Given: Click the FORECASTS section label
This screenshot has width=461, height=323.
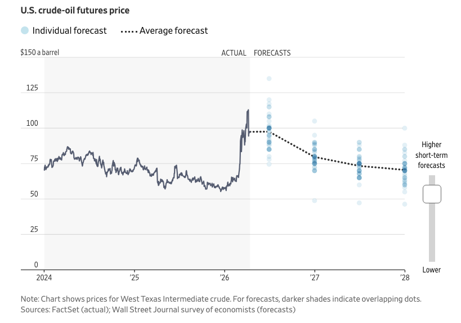Looking at the screenshot, I should 272,53.
